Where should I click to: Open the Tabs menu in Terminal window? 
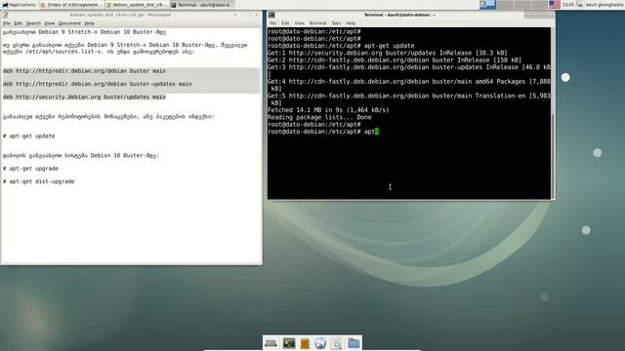(x=336, y=23)
